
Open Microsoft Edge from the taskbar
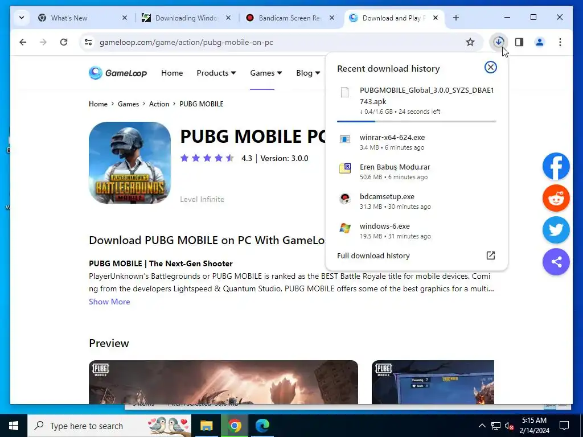pyautogui.click(x=262, y=426)
